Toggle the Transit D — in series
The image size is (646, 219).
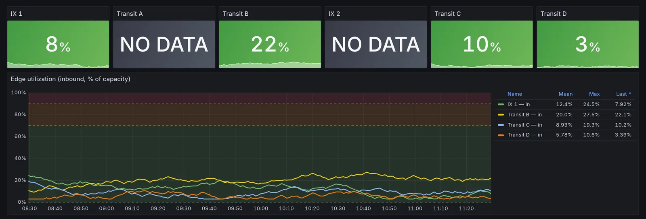coord(525,135)
